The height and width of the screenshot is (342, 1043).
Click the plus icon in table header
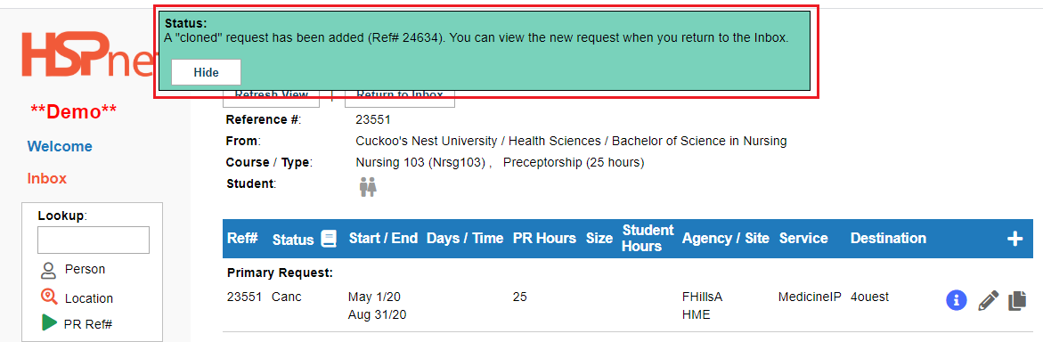(x=1015, y=239)
